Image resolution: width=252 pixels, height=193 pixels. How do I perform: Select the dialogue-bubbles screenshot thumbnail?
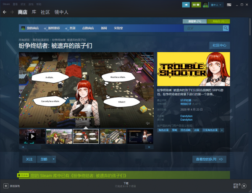tap(86, 136)
